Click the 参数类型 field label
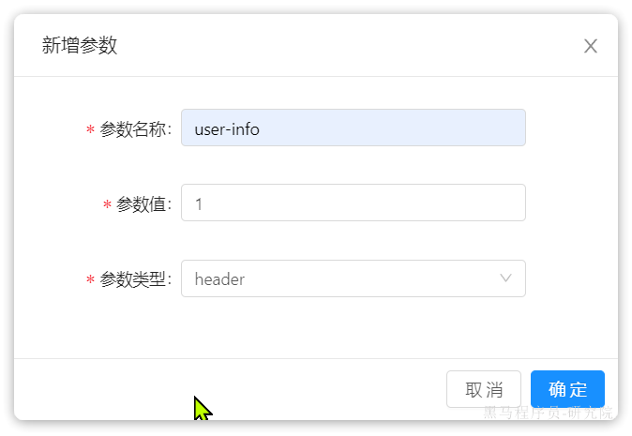This screenshot has width=632, height=436. tap(136, 279)
